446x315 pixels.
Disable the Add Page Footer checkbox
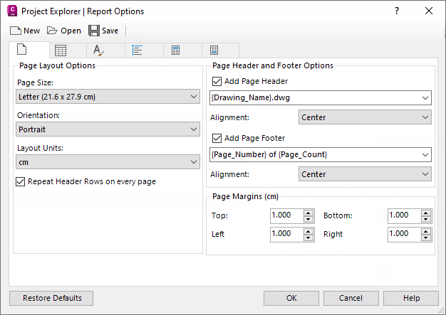click(217, 138)
